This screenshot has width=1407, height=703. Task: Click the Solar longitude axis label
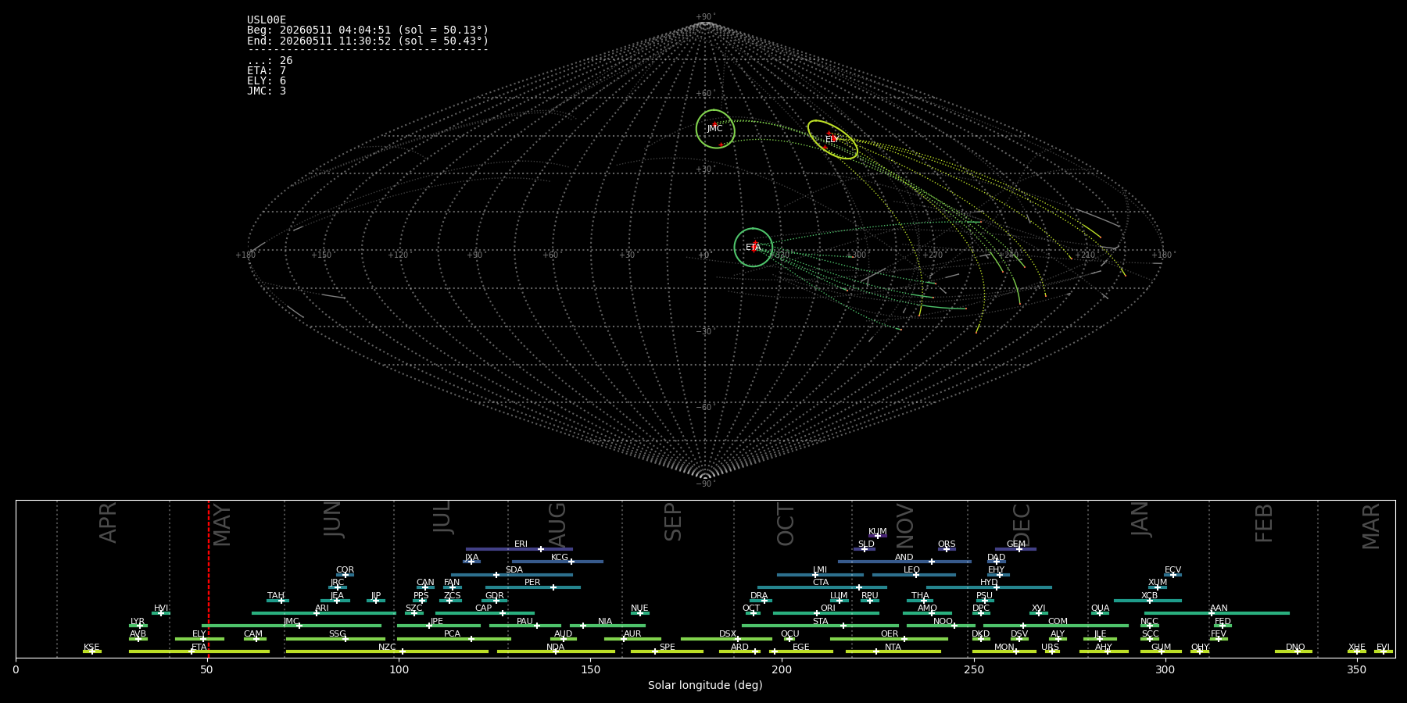click(705, 685)
